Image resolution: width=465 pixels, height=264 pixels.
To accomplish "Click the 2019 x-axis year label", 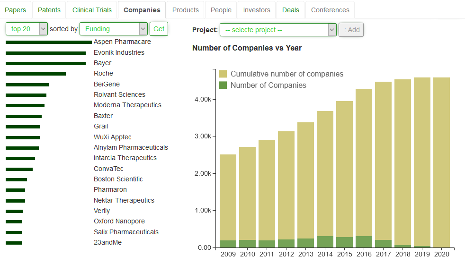I will click(x=422, y=254).
